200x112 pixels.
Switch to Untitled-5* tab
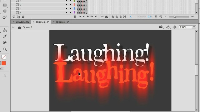coord(62,22)
